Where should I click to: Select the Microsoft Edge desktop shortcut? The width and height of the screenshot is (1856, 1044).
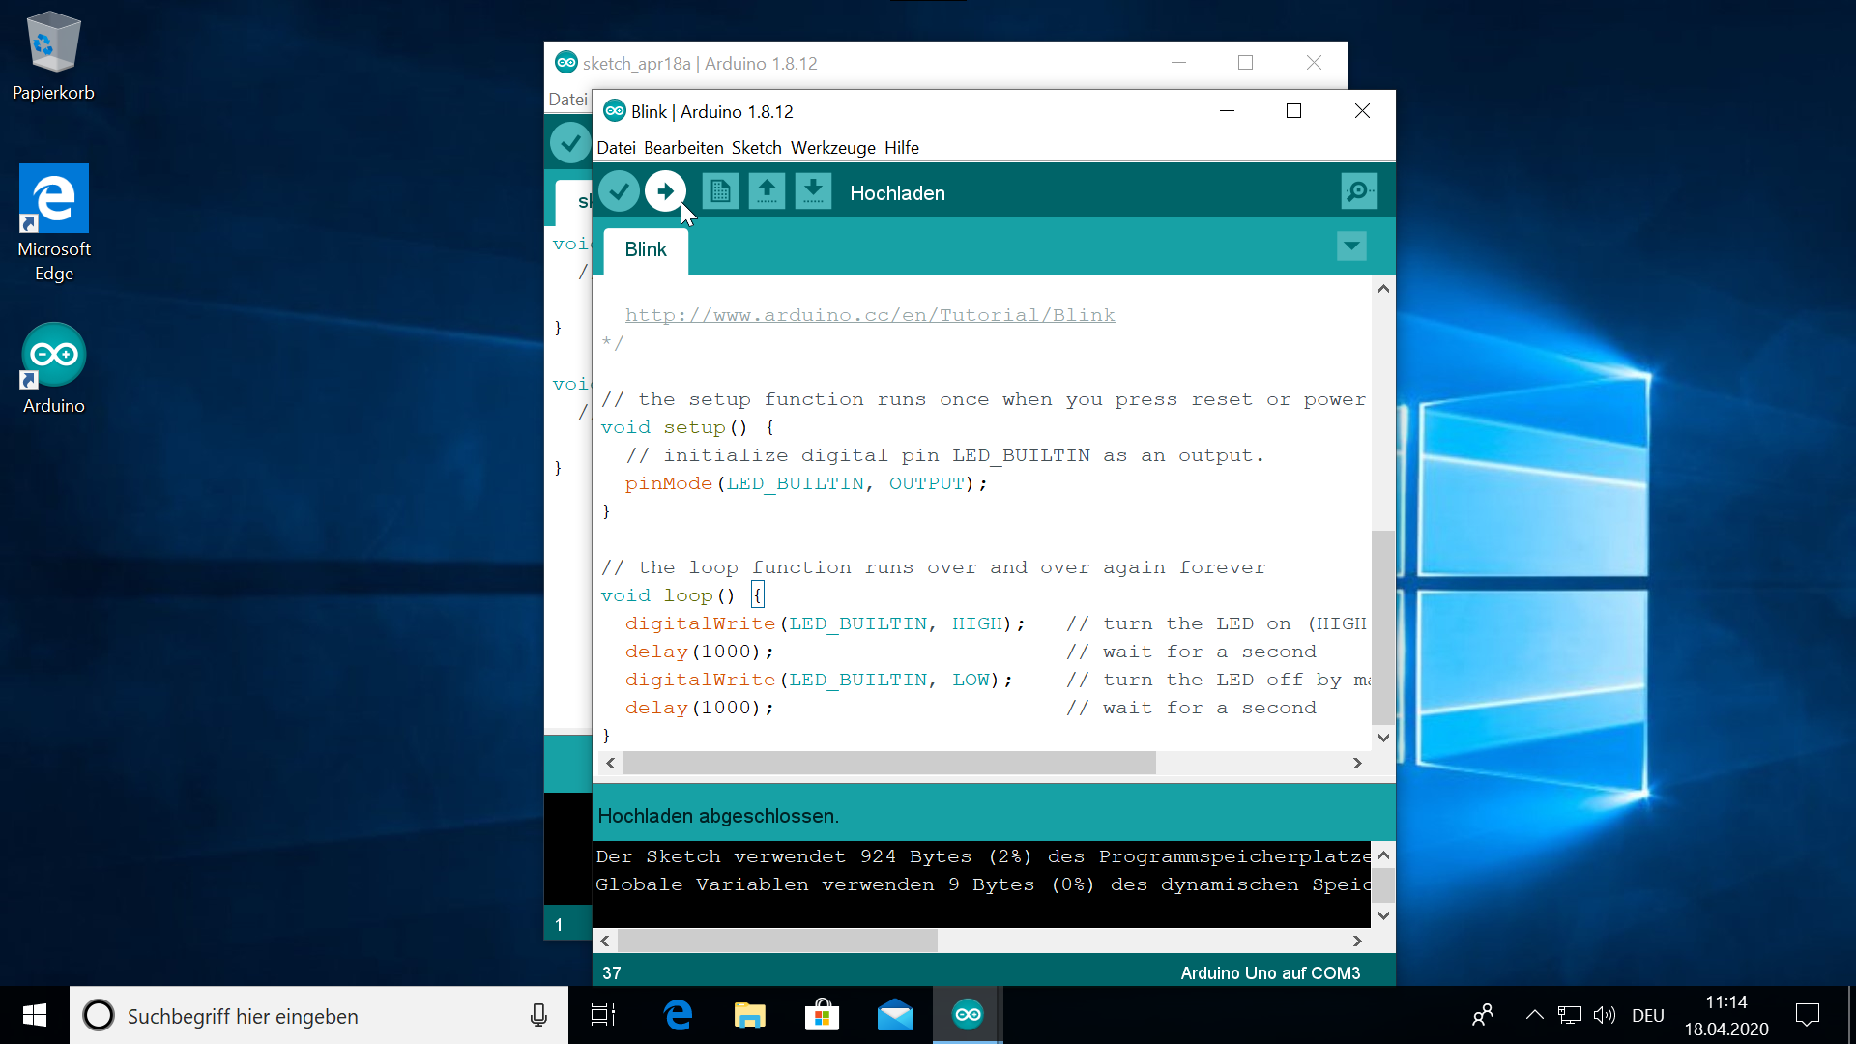pos(54,224)
